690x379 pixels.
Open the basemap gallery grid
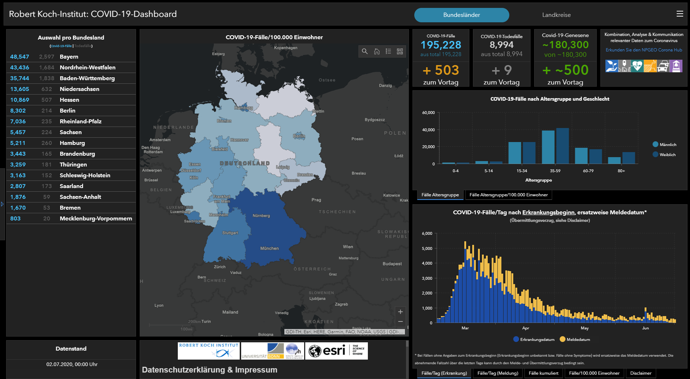400,51
